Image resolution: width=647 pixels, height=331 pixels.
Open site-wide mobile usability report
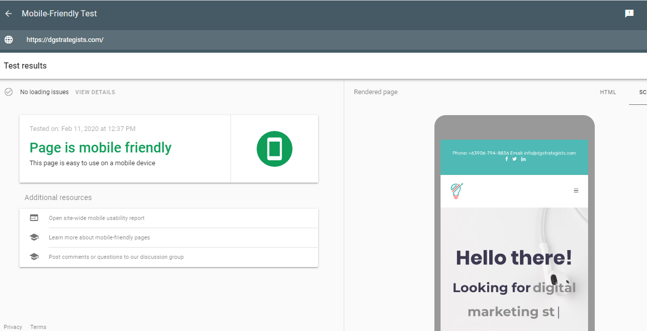coord(97,218)
